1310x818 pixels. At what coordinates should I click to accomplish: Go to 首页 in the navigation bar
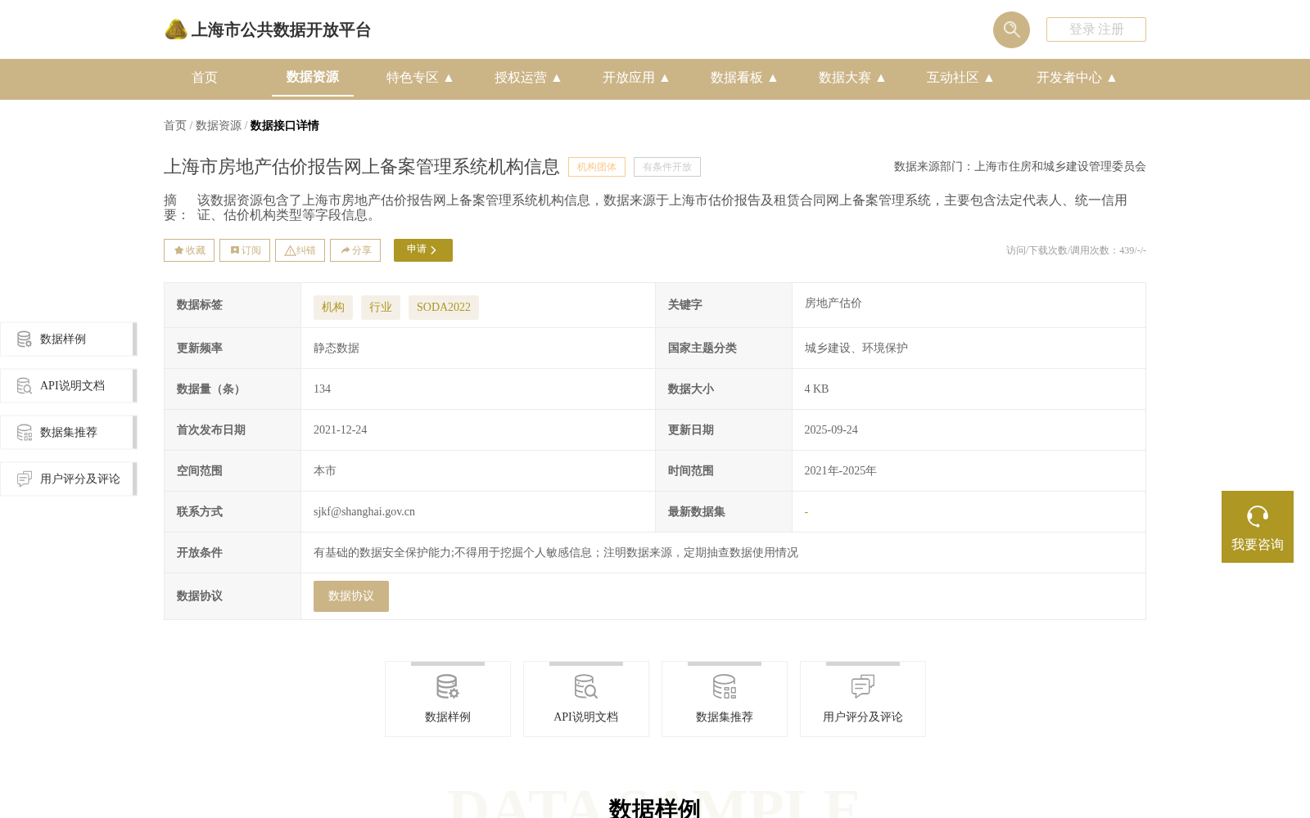(205, 78)
